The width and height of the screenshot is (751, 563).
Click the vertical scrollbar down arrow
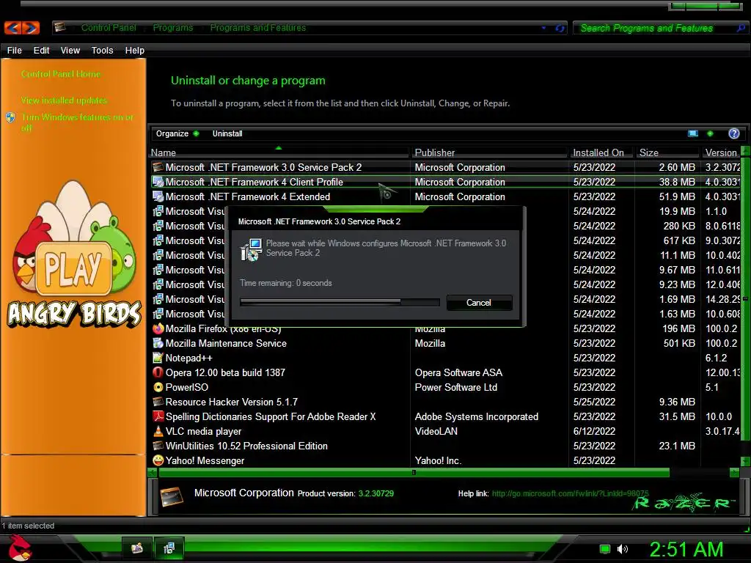point(745,462)
